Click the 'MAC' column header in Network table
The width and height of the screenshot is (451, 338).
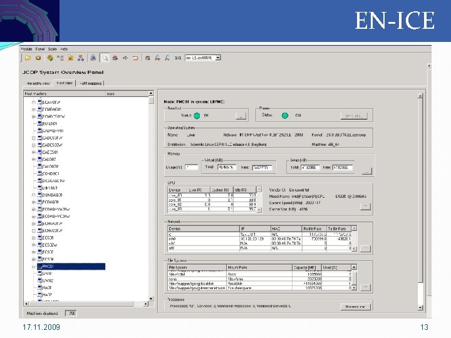click(x=286, y=229)
